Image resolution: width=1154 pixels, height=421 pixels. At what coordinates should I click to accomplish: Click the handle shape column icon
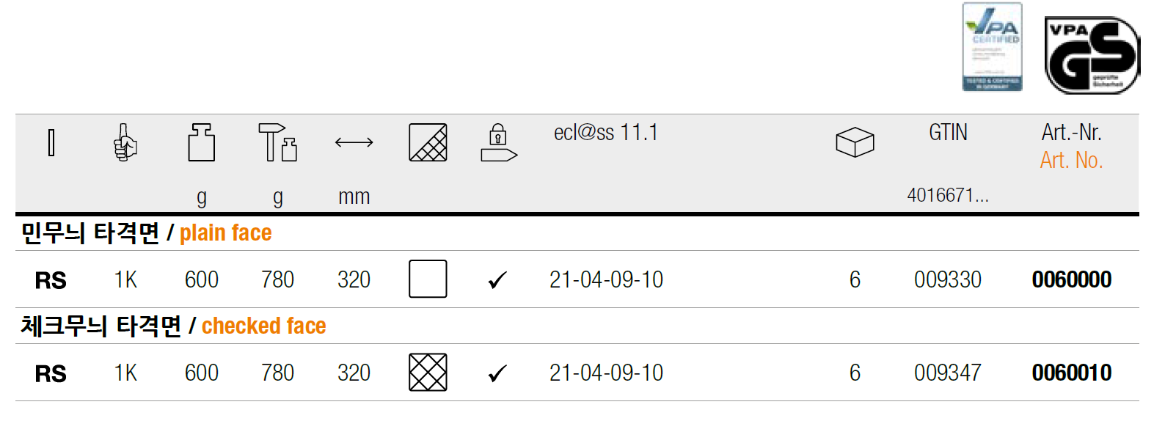[x=51, y=142]
